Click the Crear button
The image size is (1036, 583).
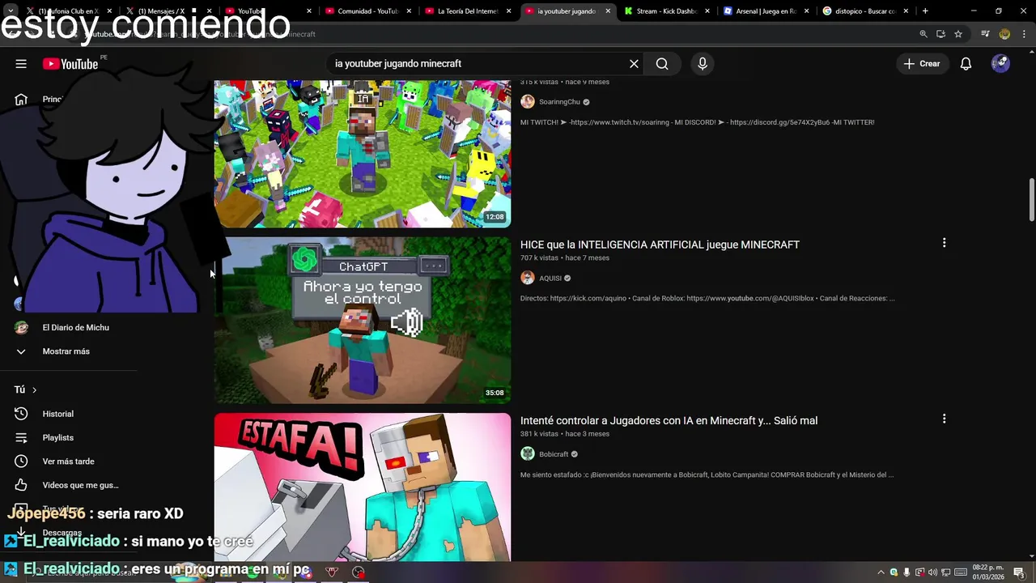(x=922, y=64)
